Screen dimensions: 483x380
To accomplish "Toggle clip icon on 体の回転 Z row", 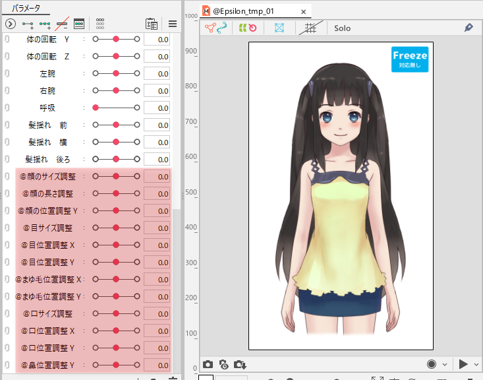I will [7, 56].
